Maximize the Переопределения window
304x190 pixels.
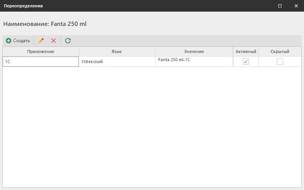tap(280, 6)
